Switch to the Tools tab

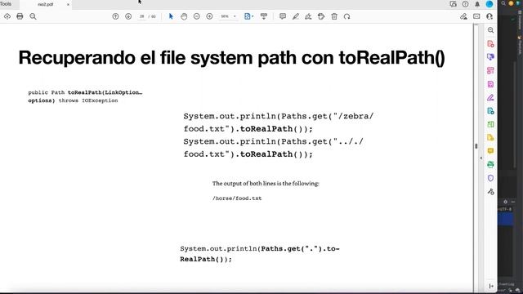(x=6, y=4)
